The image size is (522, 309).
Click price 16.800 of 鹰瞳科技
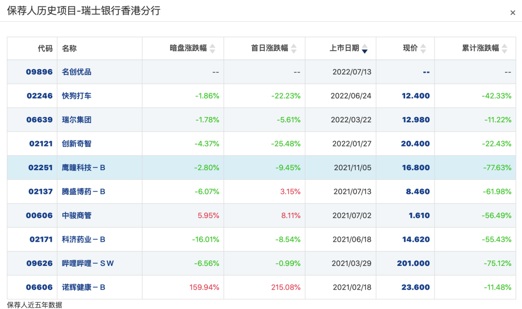pos(416,167)
